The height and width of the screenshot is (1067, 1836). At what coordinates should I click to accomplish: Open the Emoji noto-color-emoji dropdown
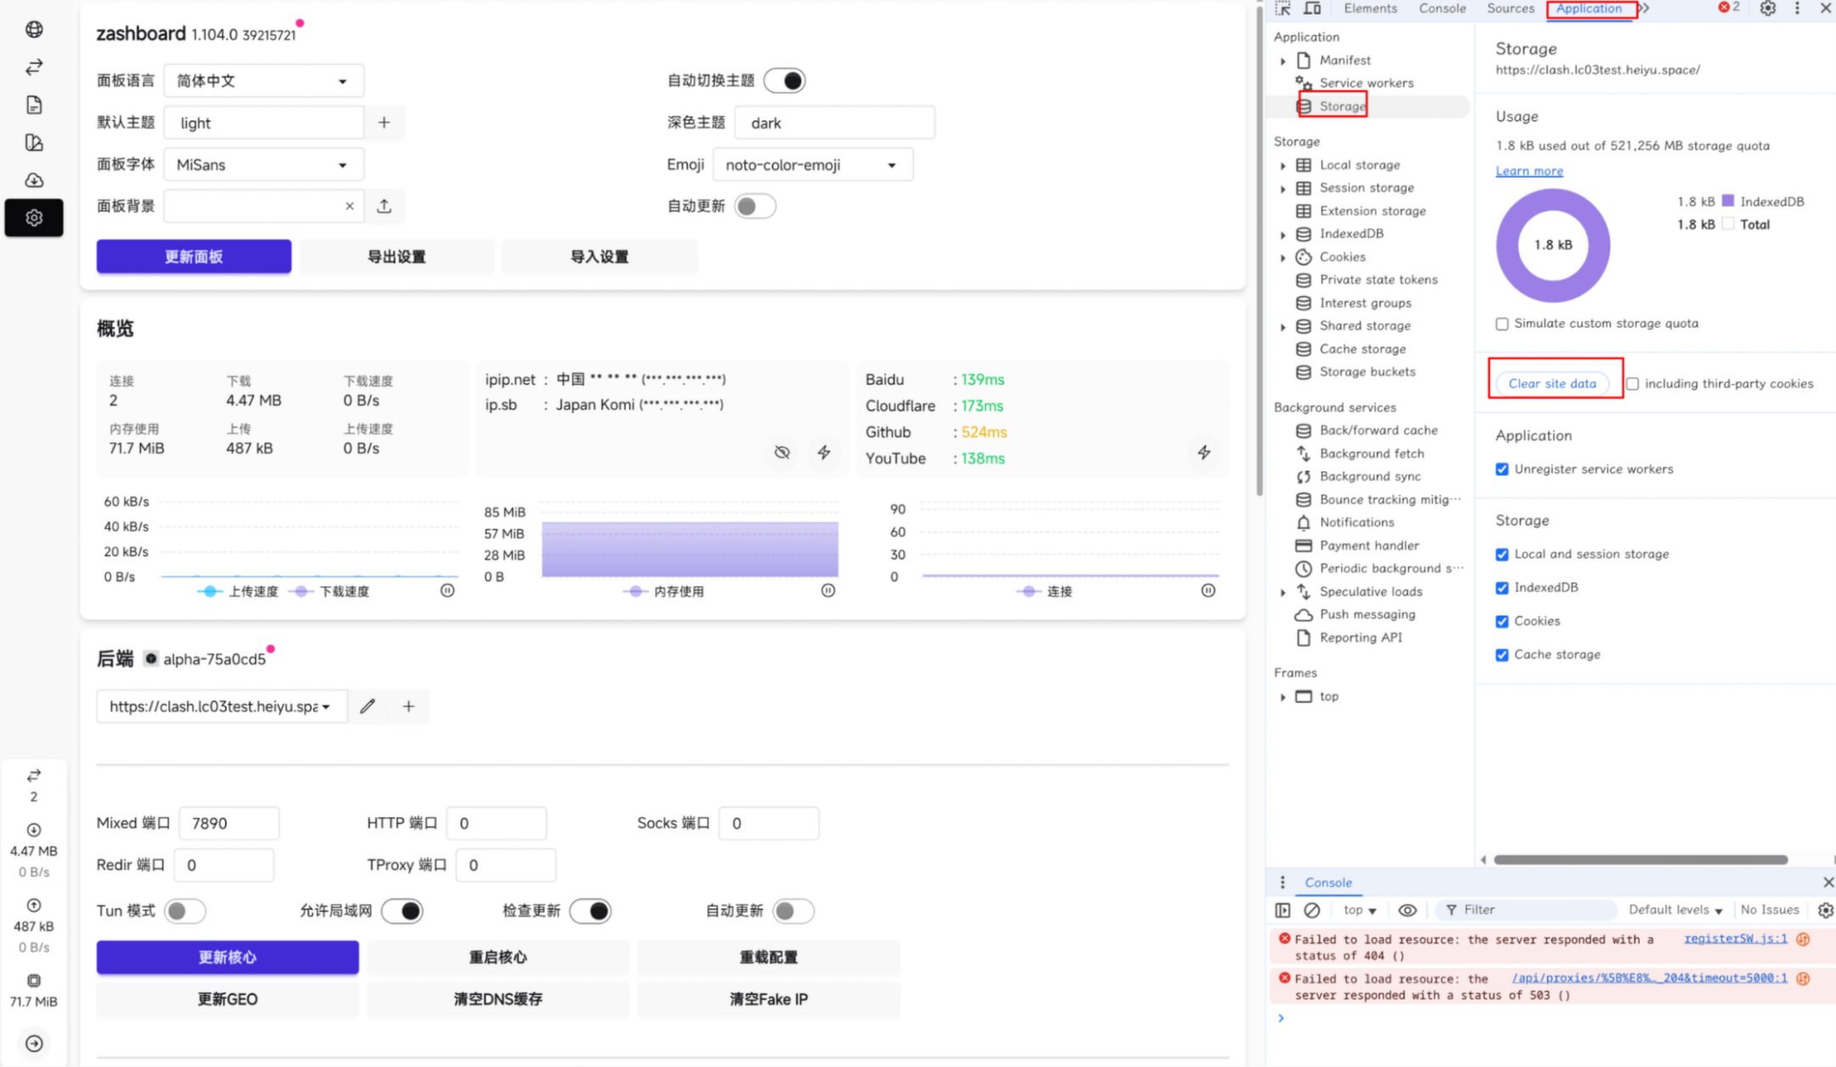(812, 164)
